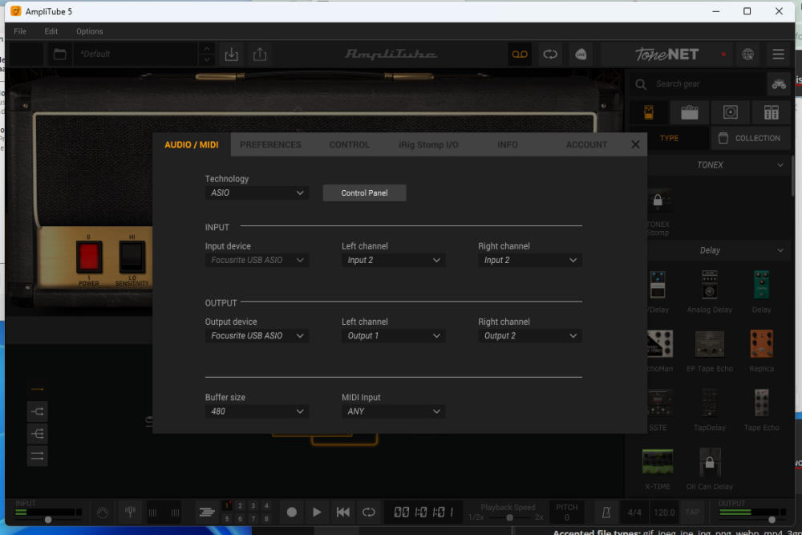This screenshot has width=802, height=535.
Task: Select the stomp pedal category in ToneNET
Action: coord(648,111)
